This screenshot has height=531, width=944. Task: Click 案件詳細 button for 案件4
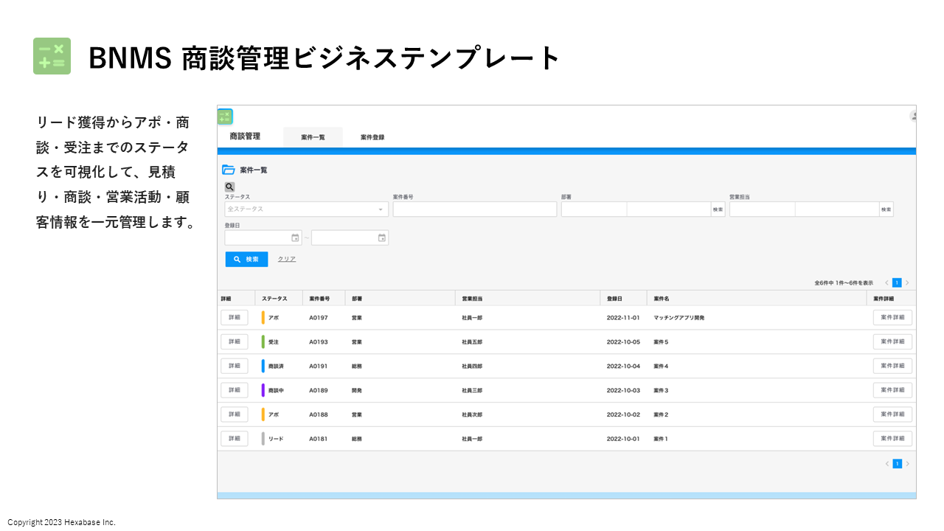pyautogui.click(x=892, y=366)
